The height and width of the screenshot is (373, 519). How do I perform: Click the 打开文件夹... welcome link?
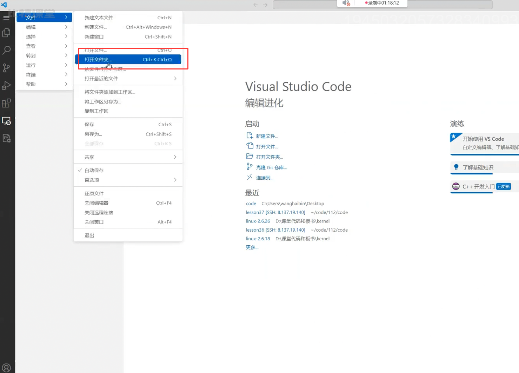[x=270, y=157]
